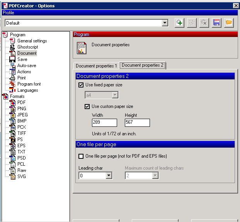The width and height of the screenshot is (240, 222).
Task: Click the Print printer icon in tree
Action: tap(12, 78)
